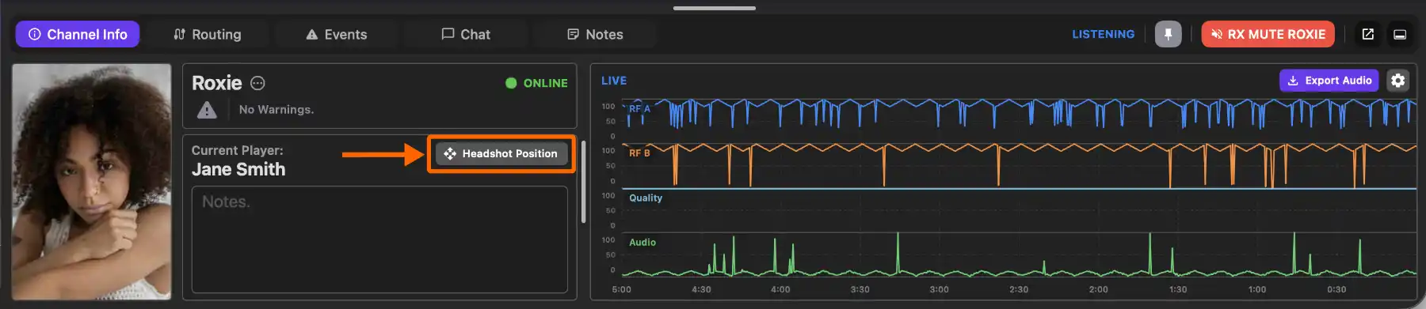
Task: Click the Audio graph label
Action: point(642,243)
